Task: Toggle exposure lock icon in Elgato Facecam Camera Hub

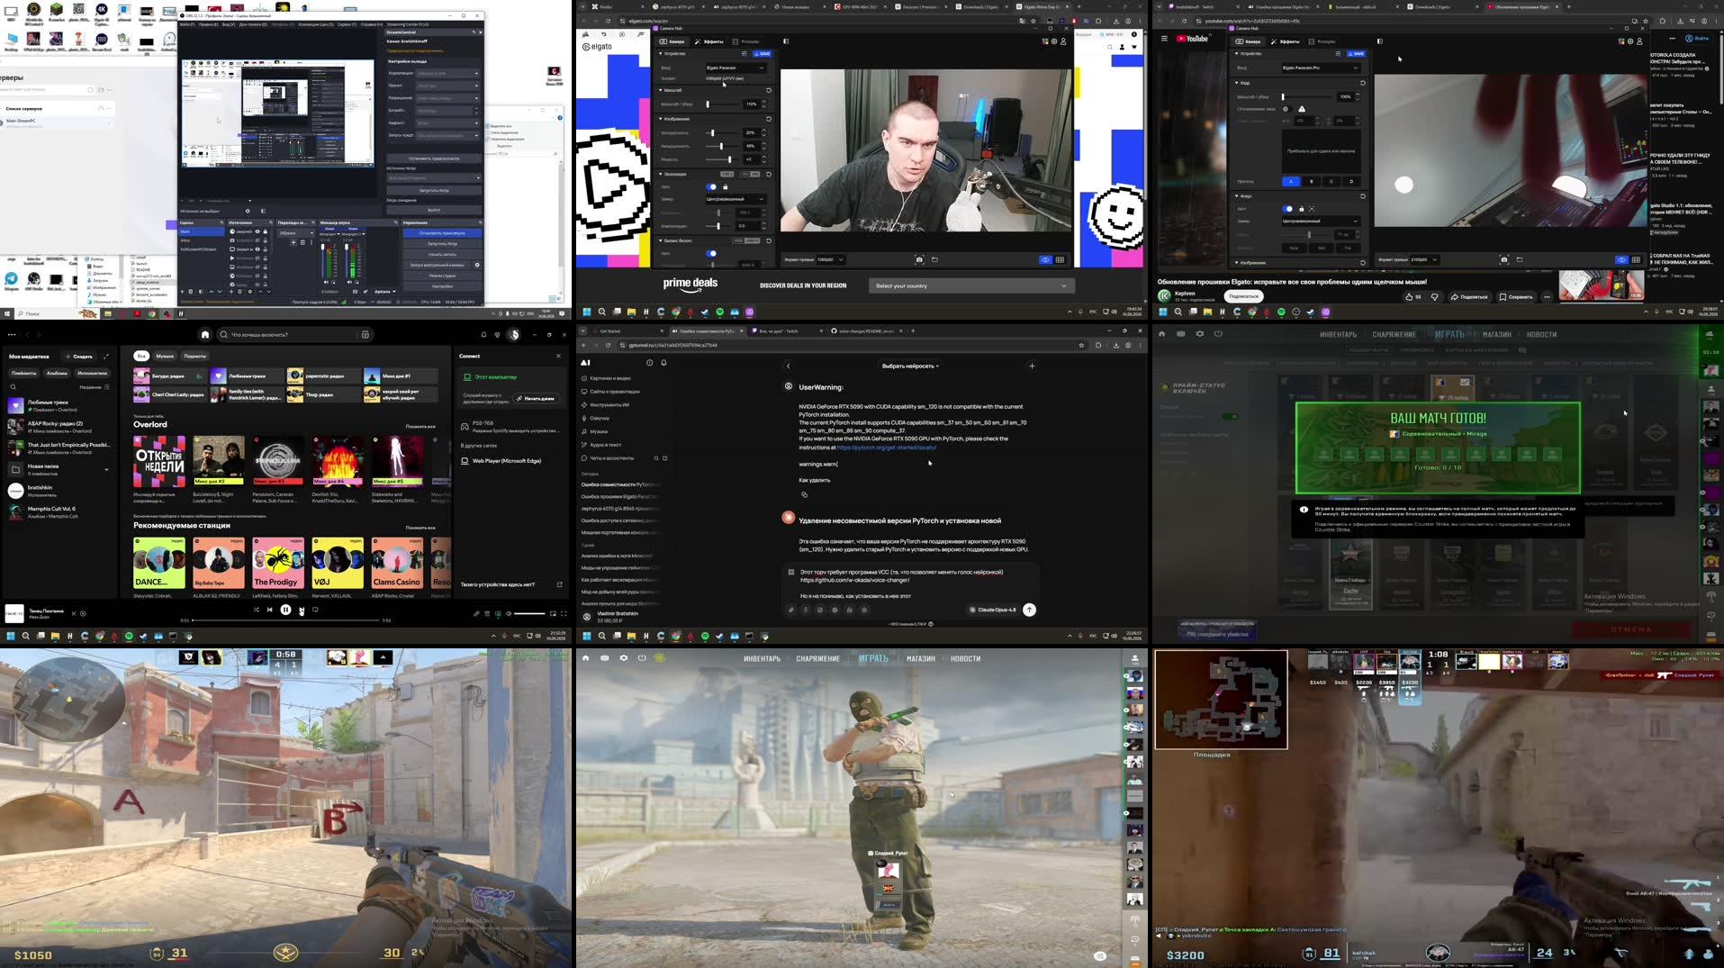Action: [725, 186]
